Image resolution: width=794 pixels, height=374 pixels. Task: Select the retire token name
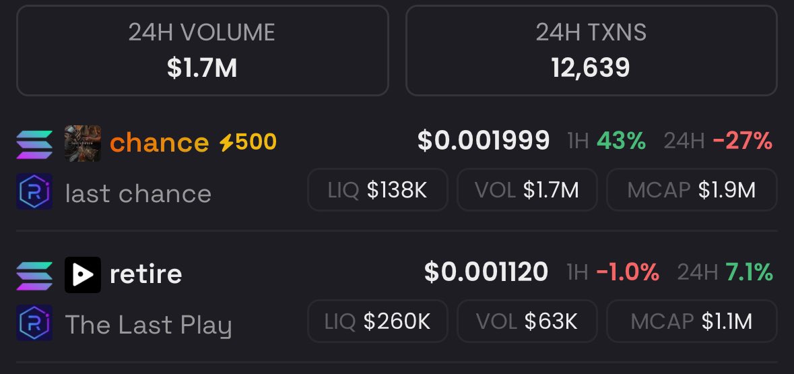[x=146, y=274]
